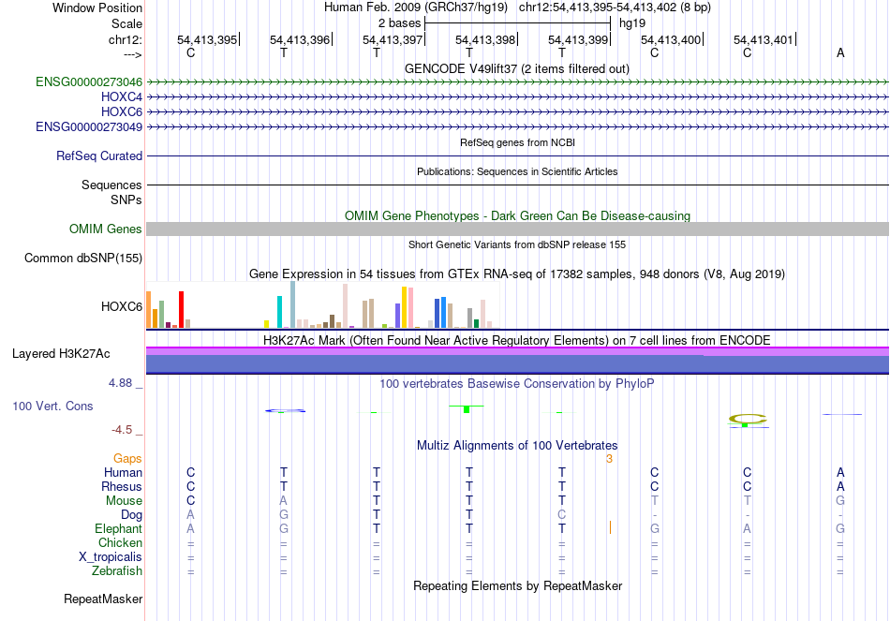The width and height of the screenshot is (890, 621).
Task: Select the OMIM Genes track label
Action: pos(106,229)
